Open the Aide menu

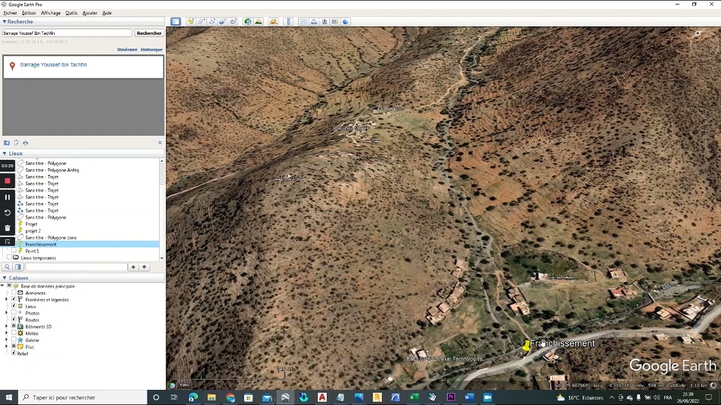107,13
